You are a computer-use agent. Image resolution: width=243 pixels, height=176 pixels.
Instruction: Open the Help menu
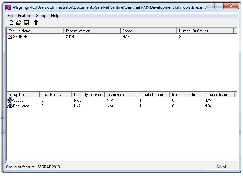coord(55,16)
